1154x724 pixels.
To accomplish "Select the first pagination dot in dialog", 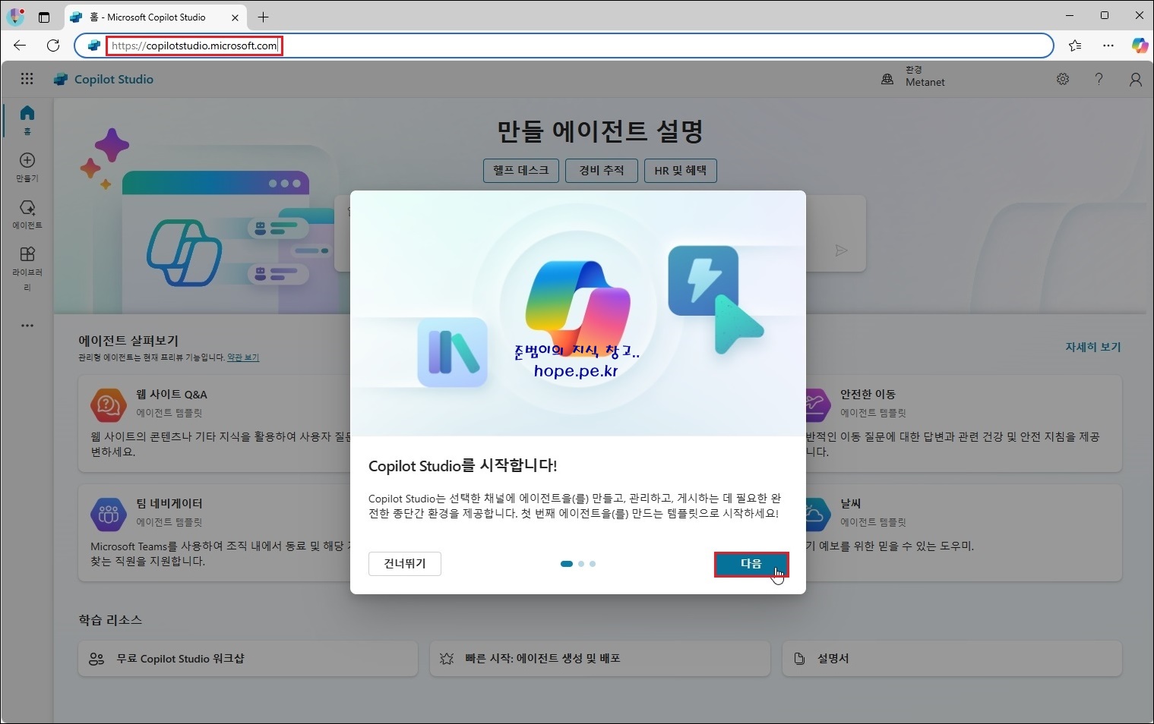I will click(567, 564).
